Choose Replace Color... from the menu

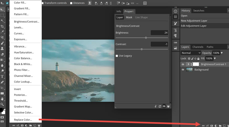pos(23,120)
